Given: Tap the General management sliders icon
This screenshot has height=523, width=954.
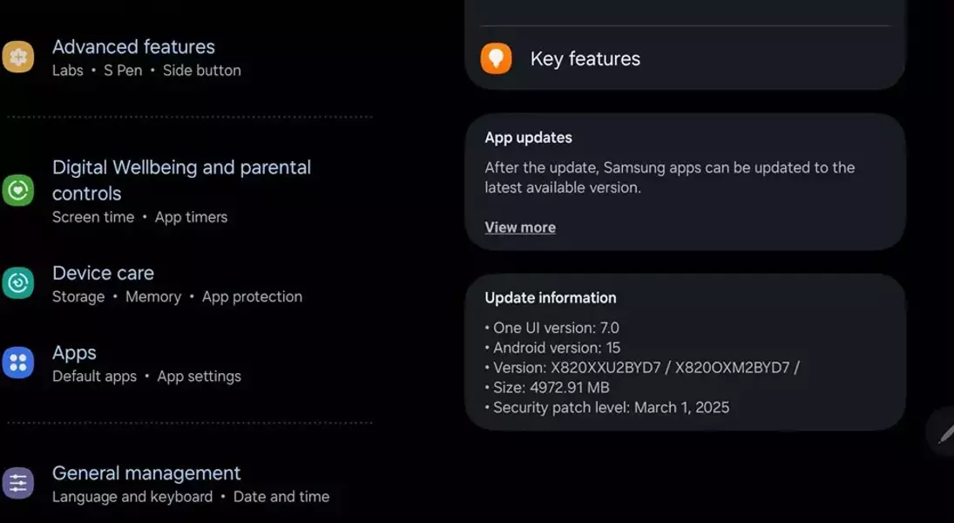Looking at the screenshot, I should click(x=17, y=484).
